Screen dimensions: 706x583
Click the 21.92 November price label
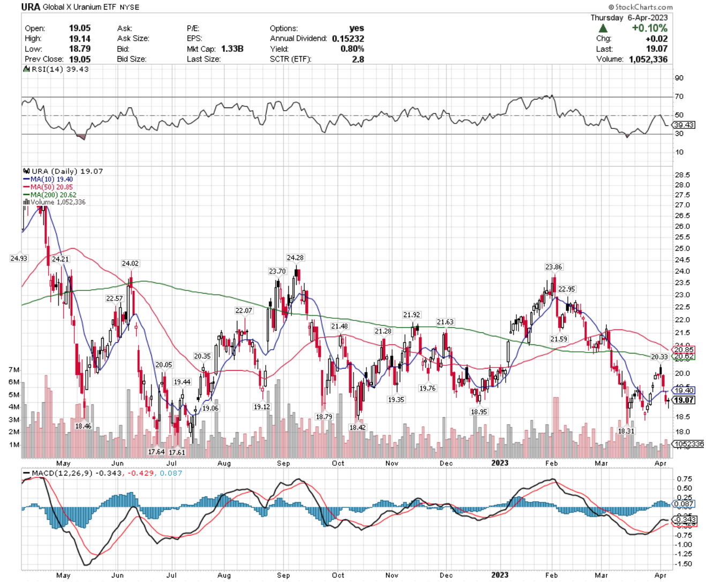tap(411, 315)
